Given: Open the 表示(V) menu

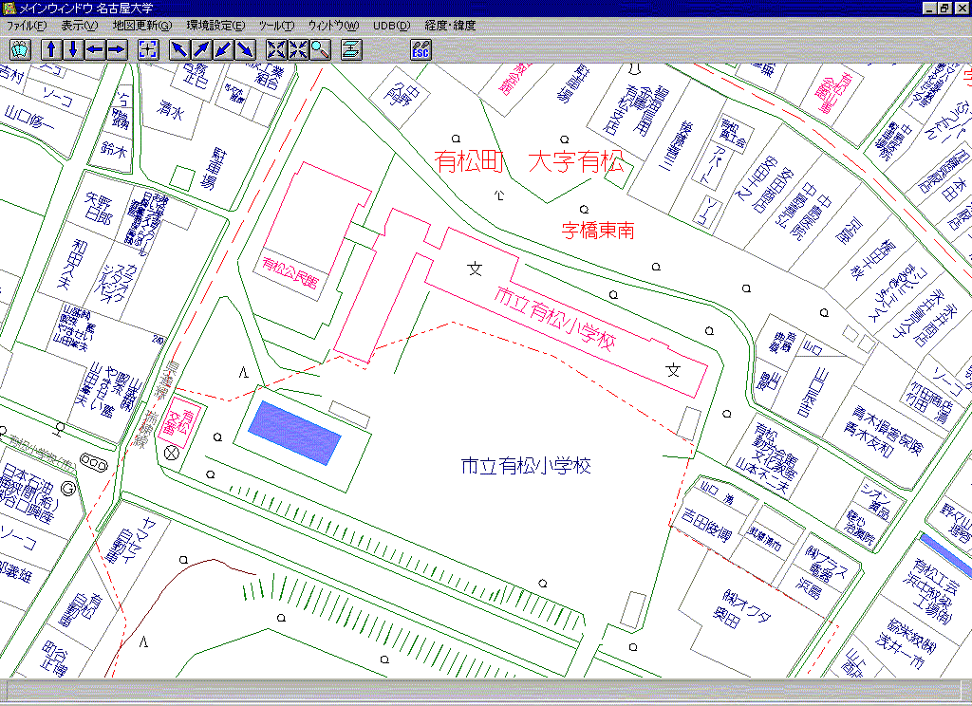Looking at the screenshot, I should click(80, 26).
